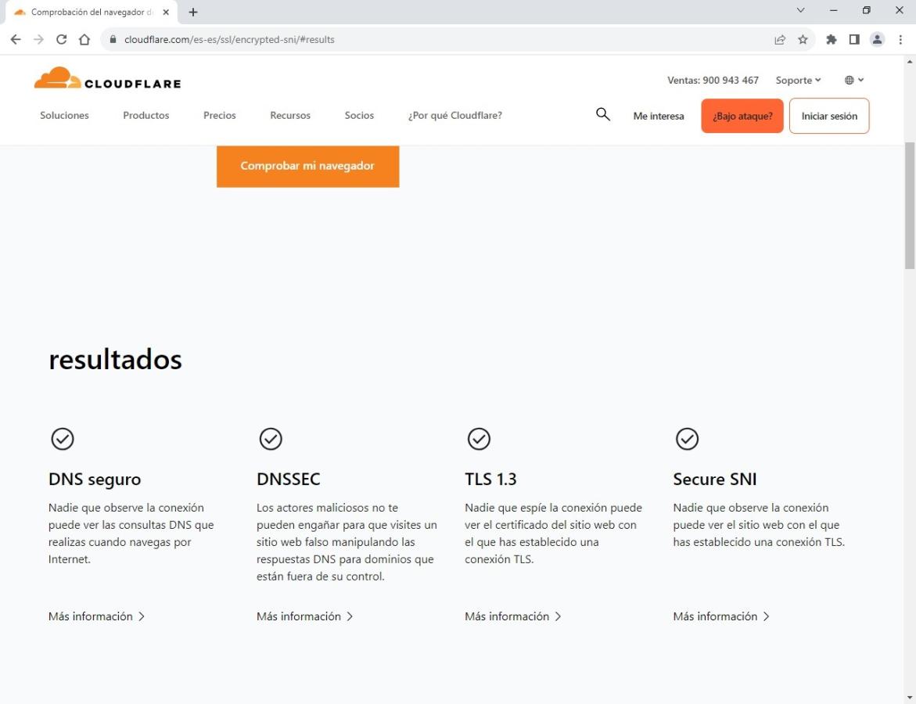Open the Chrome profile avatar icon
Image resolution: width=916 pixels, height=704 pixels.
pos(877,39)
